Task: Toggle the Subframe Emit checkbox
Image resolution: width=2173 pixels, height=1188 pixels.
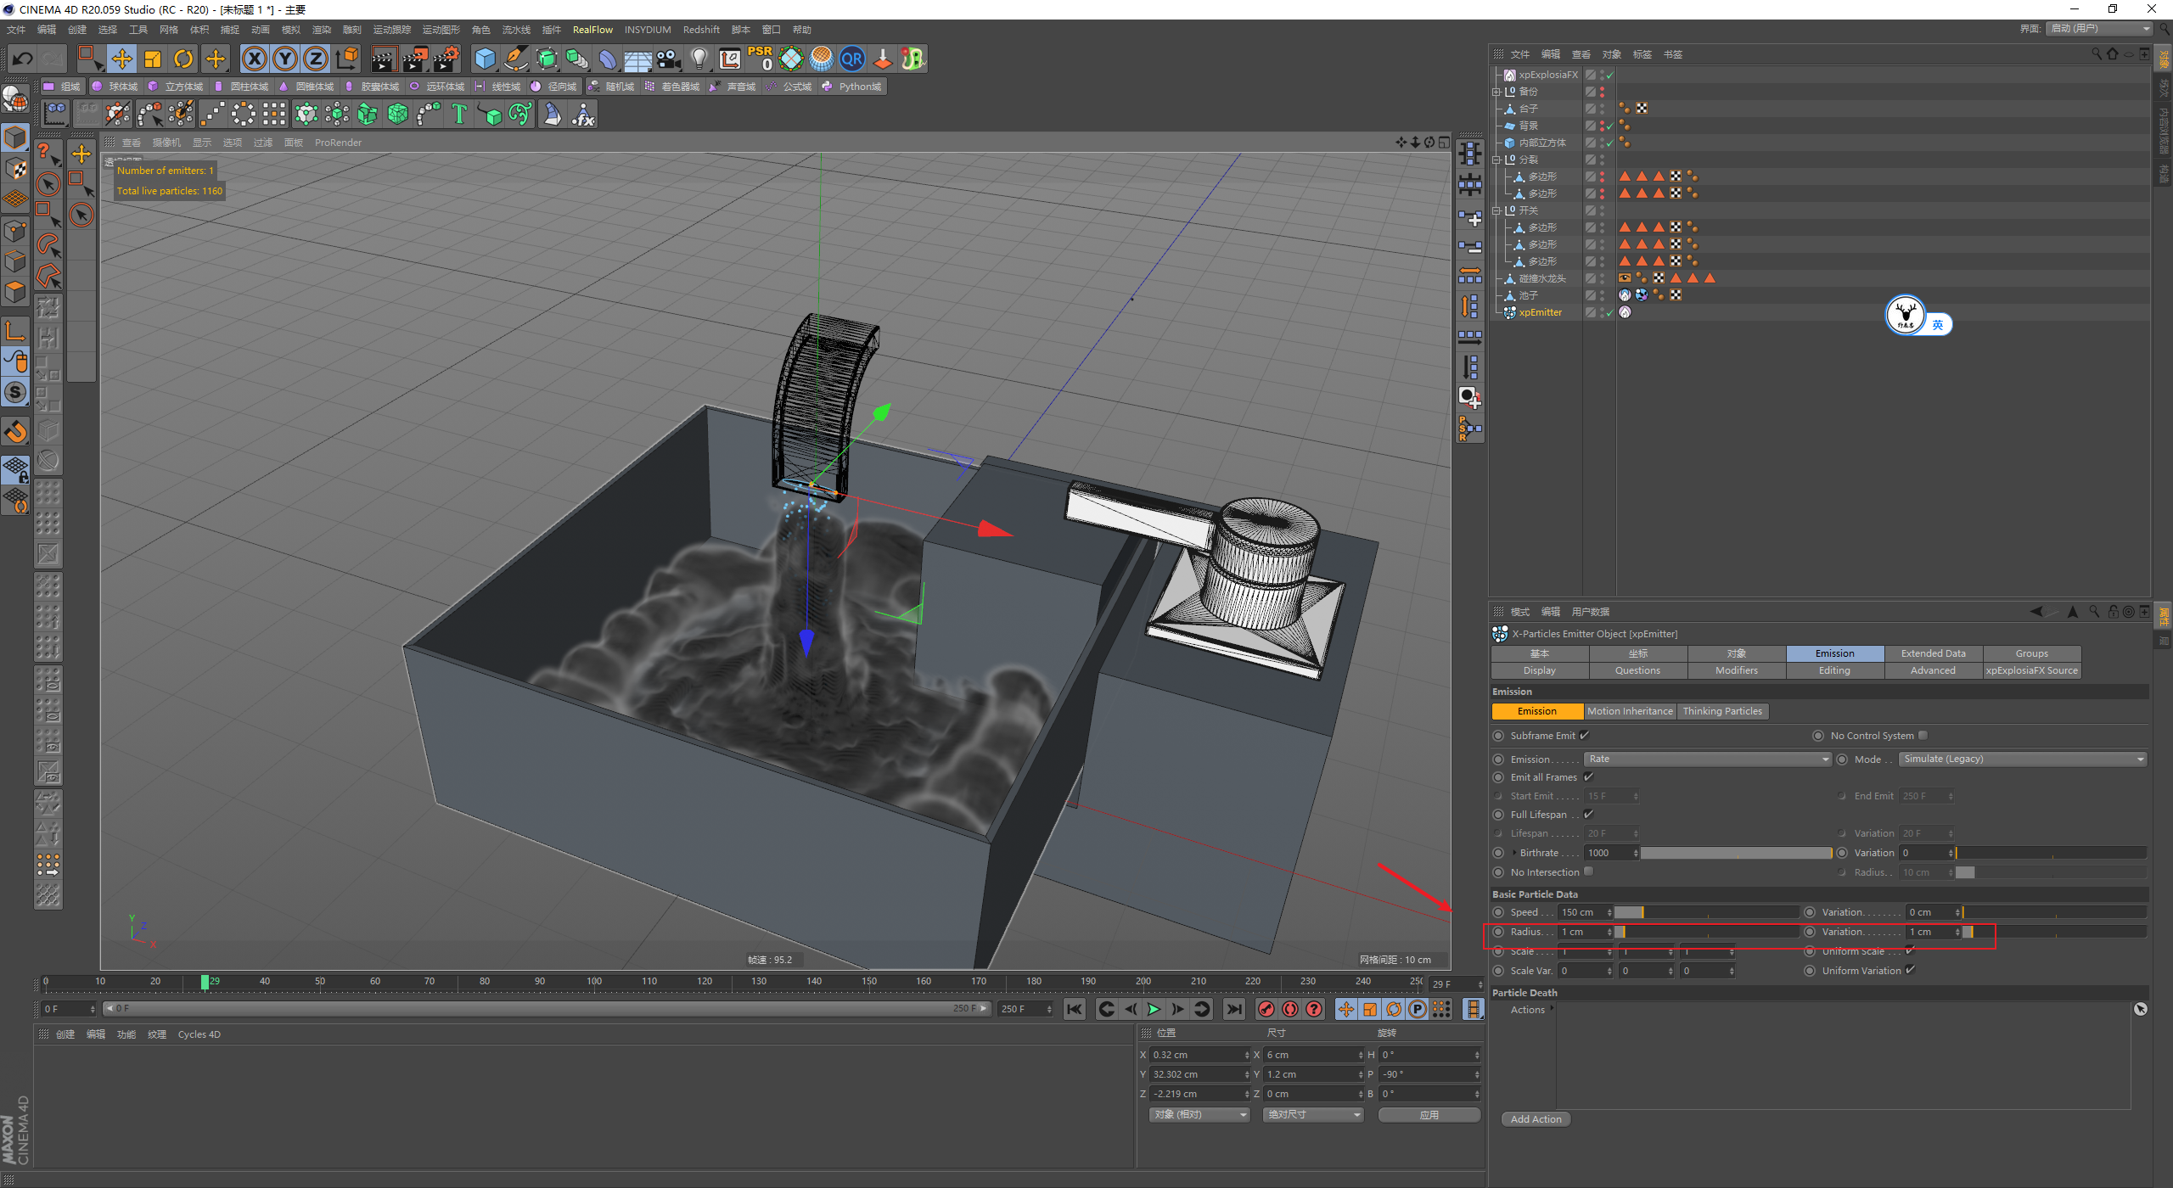Action: 1585,735
